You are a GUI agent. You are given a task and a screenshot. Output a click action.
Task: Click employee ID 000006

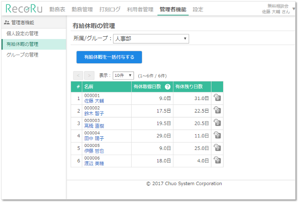(92, 158)
